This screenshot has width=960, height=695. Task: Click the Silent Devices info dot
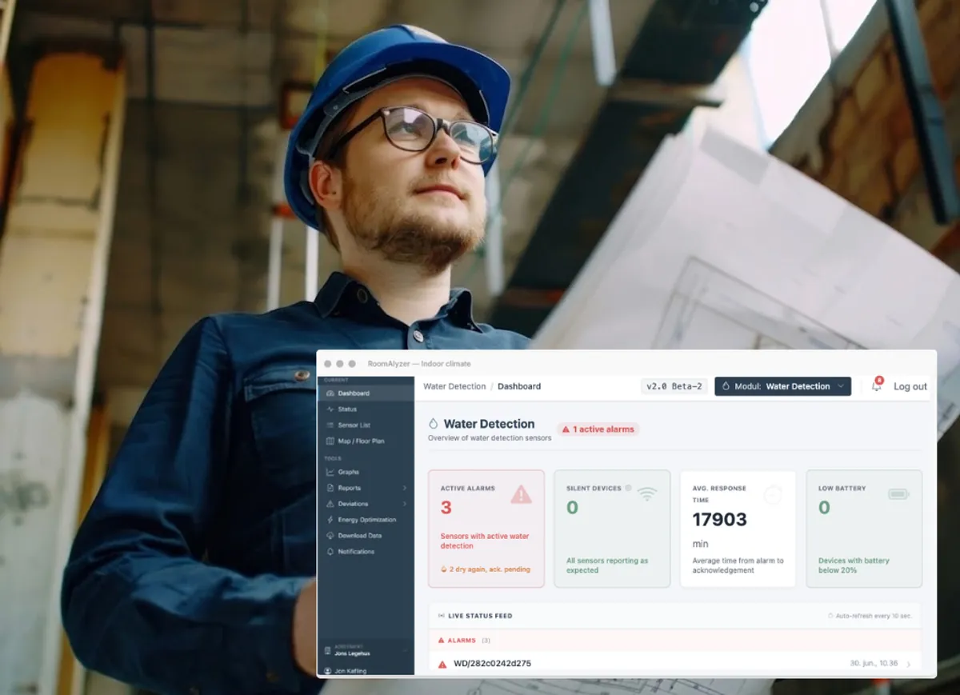click(628, 488)
